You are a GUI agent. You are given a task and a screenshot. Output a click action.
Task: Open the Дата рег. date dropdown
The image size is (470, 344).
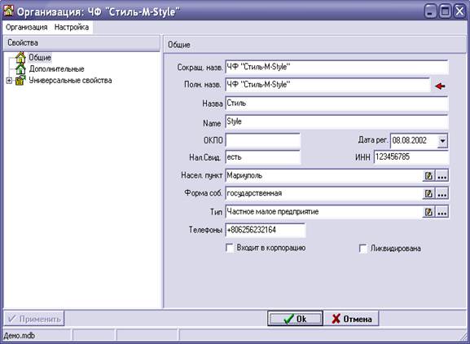coord(442,141)
